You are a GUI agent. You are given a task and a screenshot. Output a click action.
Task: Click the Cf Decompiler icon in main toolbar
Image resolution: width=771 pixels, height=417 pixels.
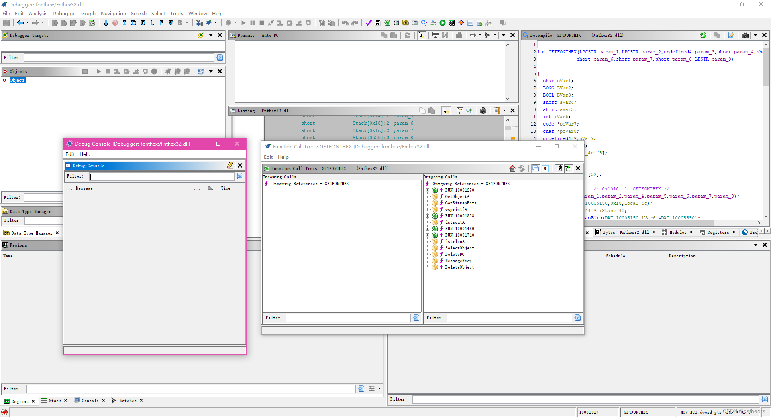point(424,23)
